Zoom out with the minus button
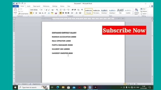This screenshot has height=90, width=161. point(139,84)
